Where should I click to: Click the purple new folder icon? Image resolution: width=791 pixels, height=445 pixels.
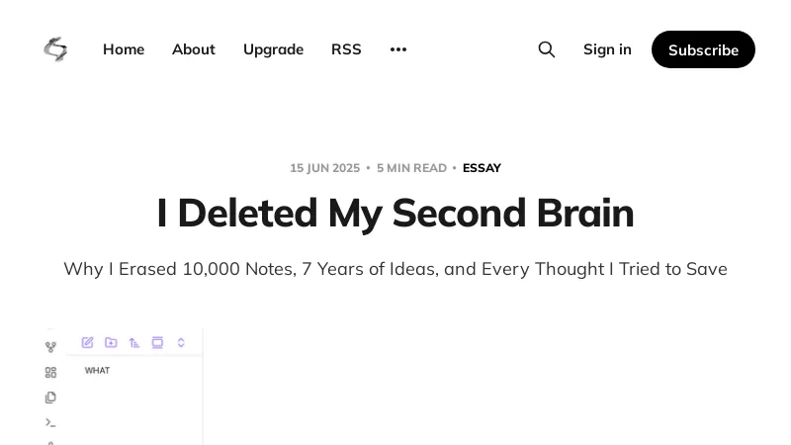[x=111, y=343]
